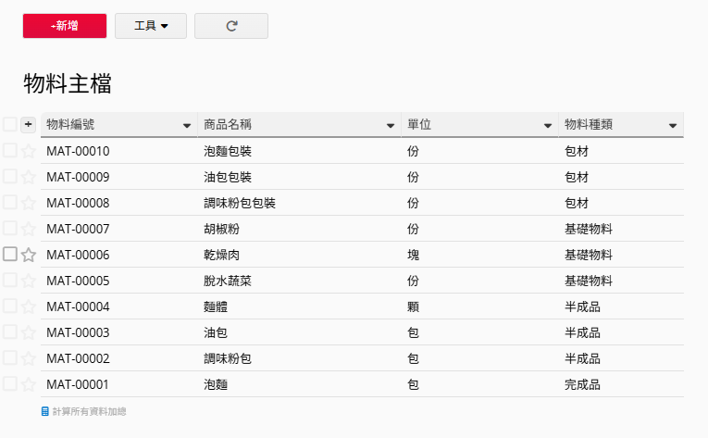Star the MAT-00003 entry

(28, 332)
